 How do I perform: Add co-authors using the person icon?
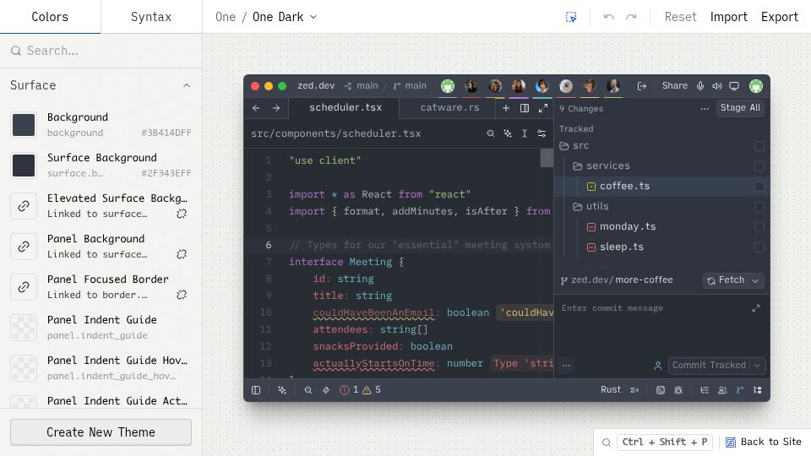point(658,366)
